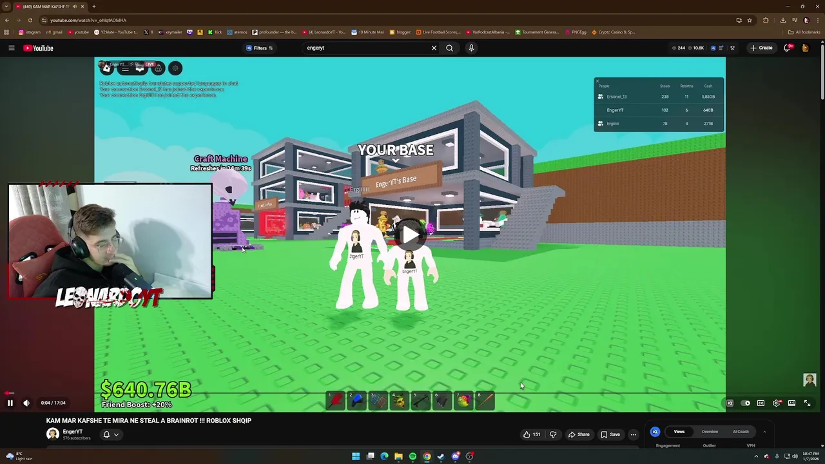Open the 10 Minute Mail bookmark
825x464 pixels.
pos(367,32)
